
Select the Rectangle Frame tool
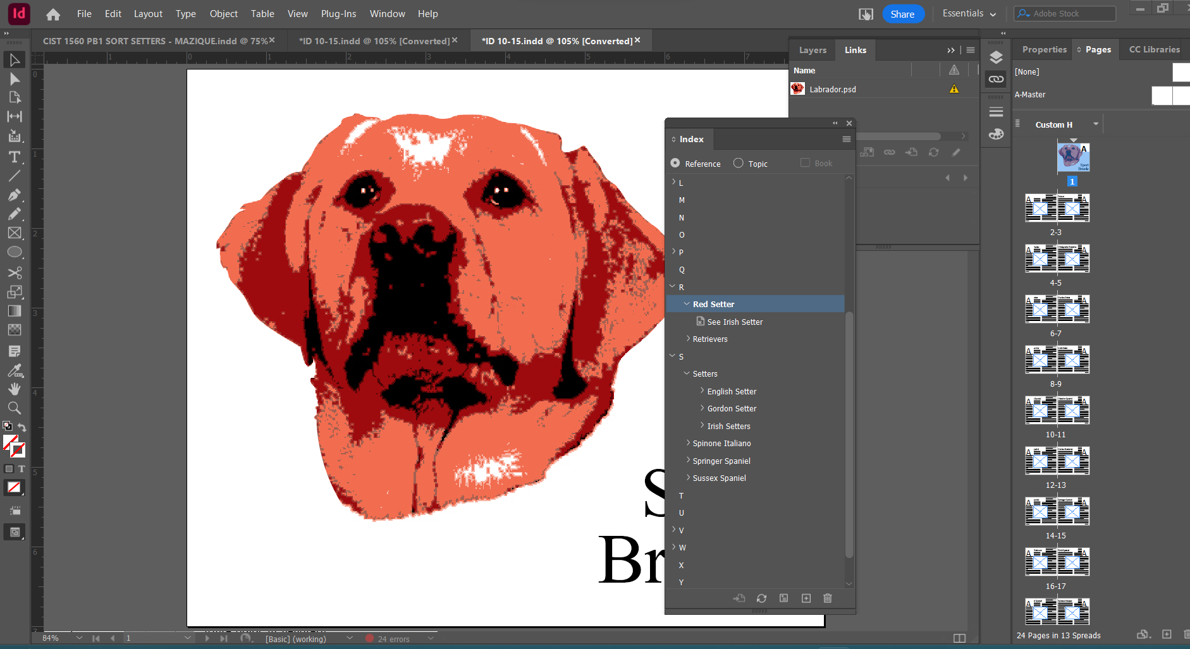(14, 233)
